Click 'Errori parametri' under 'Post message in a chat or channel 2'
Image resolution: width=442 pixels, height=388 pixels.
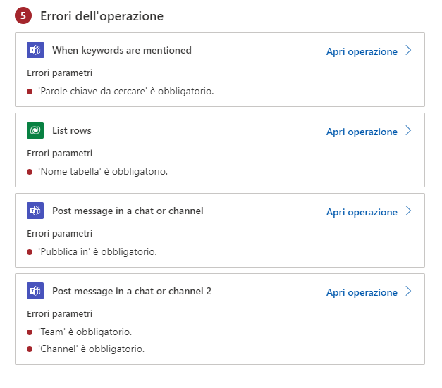(59, 313)
